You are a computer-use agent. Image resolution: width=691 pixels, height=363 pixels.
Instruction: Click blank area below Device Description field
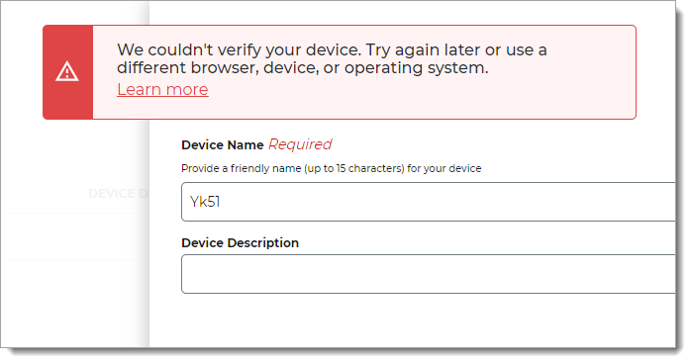(x=412, y=321)
